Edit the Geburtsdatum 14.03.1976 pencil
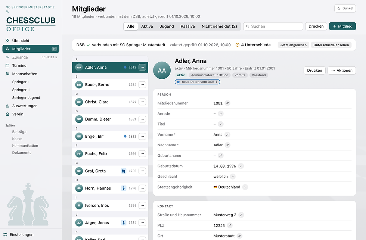Viewport: 366px width, 240px height. click(241, 166)
